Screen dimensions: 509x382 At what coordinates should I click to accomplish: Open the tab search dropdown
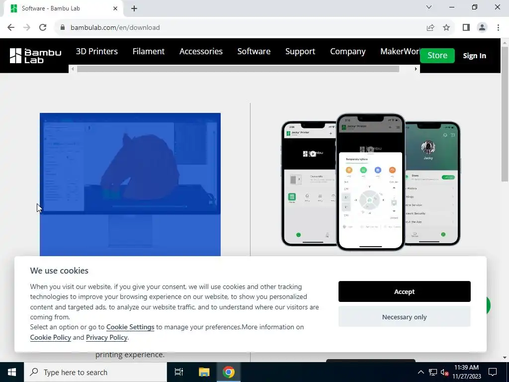(x=429, y=7)
